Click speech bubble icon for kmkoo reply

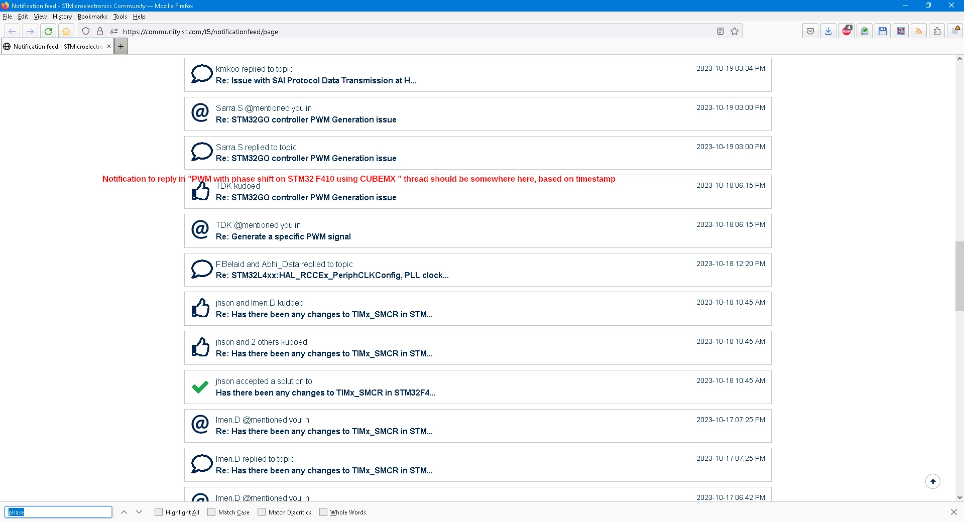pyautogui.click(x=201, y=74)
